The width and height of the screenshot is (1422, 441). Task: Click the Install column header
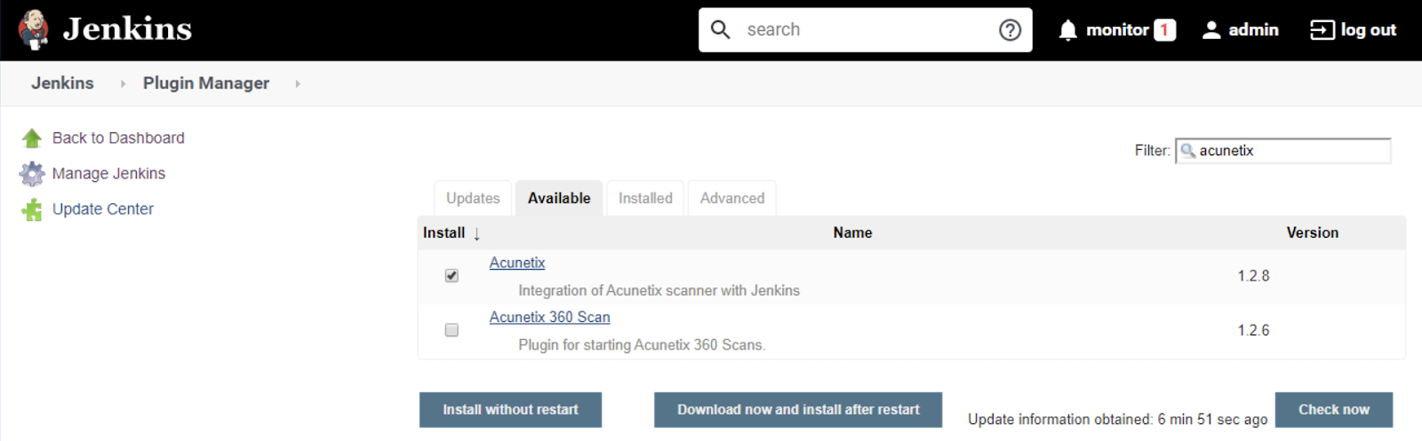tap(443, 232)
